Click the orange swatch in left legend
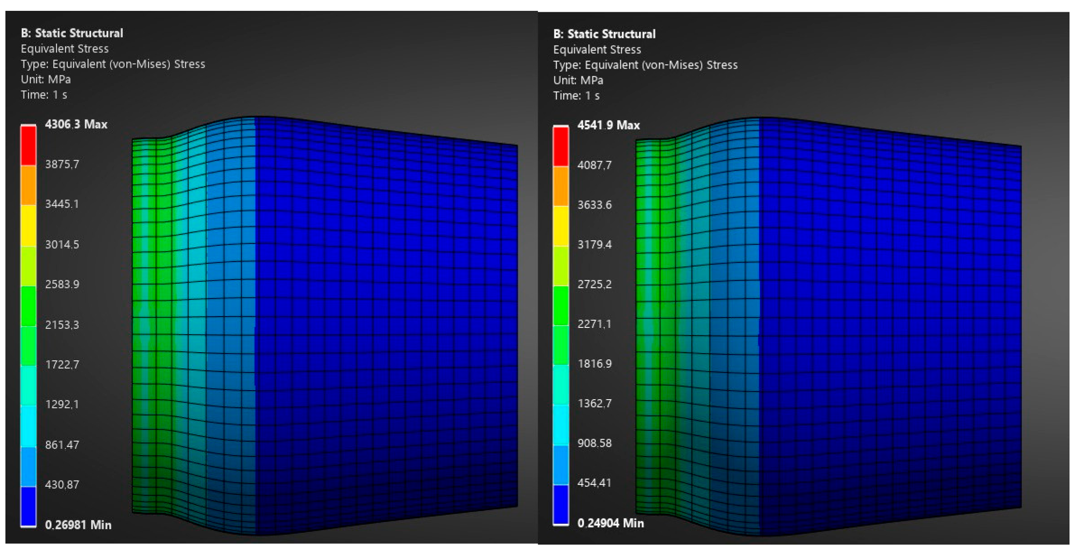The width and height of the screenshot is (1079, 555). pyautogui.click(x=28, y=185)
